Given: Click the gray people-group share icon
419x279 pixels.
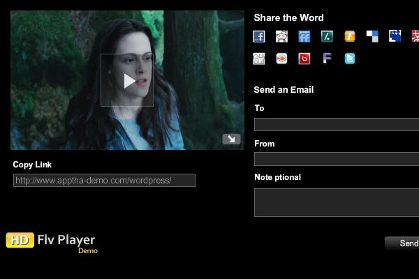Looking at the screenshot, I should (x=259, y=59).
